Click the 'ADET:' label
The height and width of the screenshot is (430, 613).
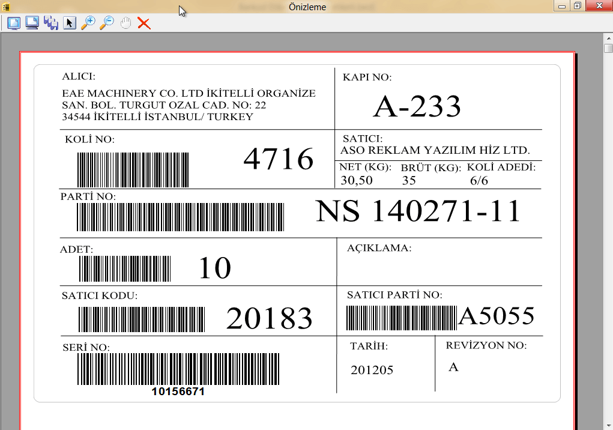(x=76, y=249)
